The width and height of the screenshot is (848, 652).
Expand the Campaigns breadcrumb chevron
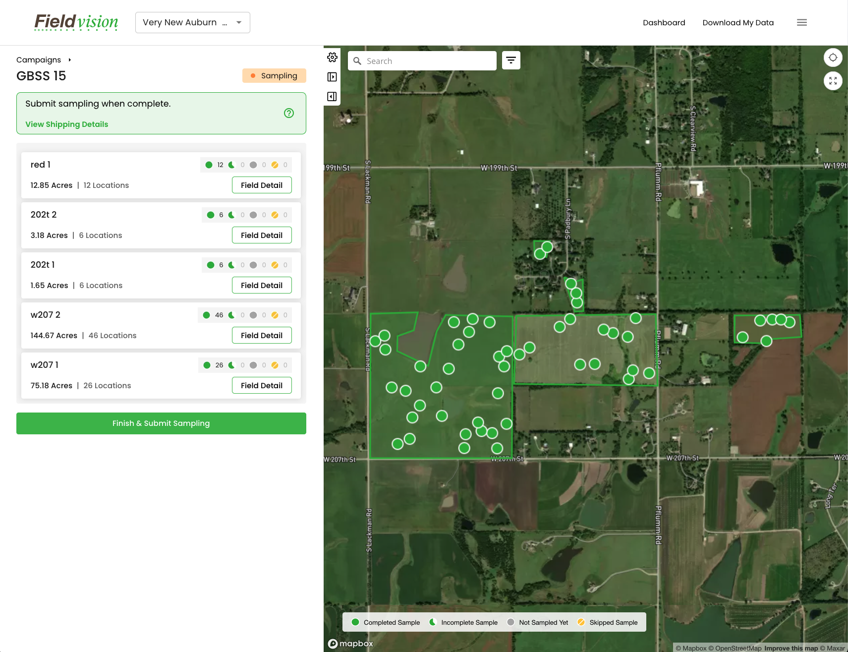pyautogui.click(x=69, y=59)
